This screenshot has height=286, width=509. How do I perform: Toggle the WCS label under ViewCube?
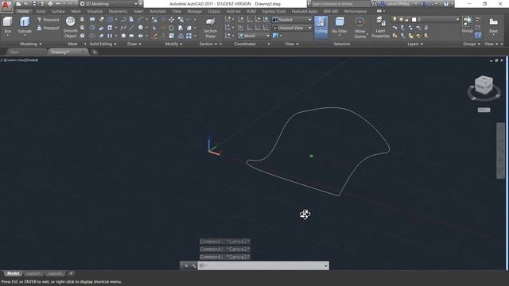(484, 110)
